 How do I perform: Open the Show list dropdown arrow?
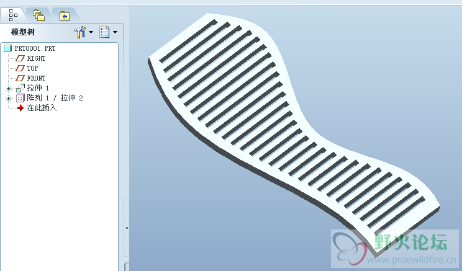tap(115, 32)
